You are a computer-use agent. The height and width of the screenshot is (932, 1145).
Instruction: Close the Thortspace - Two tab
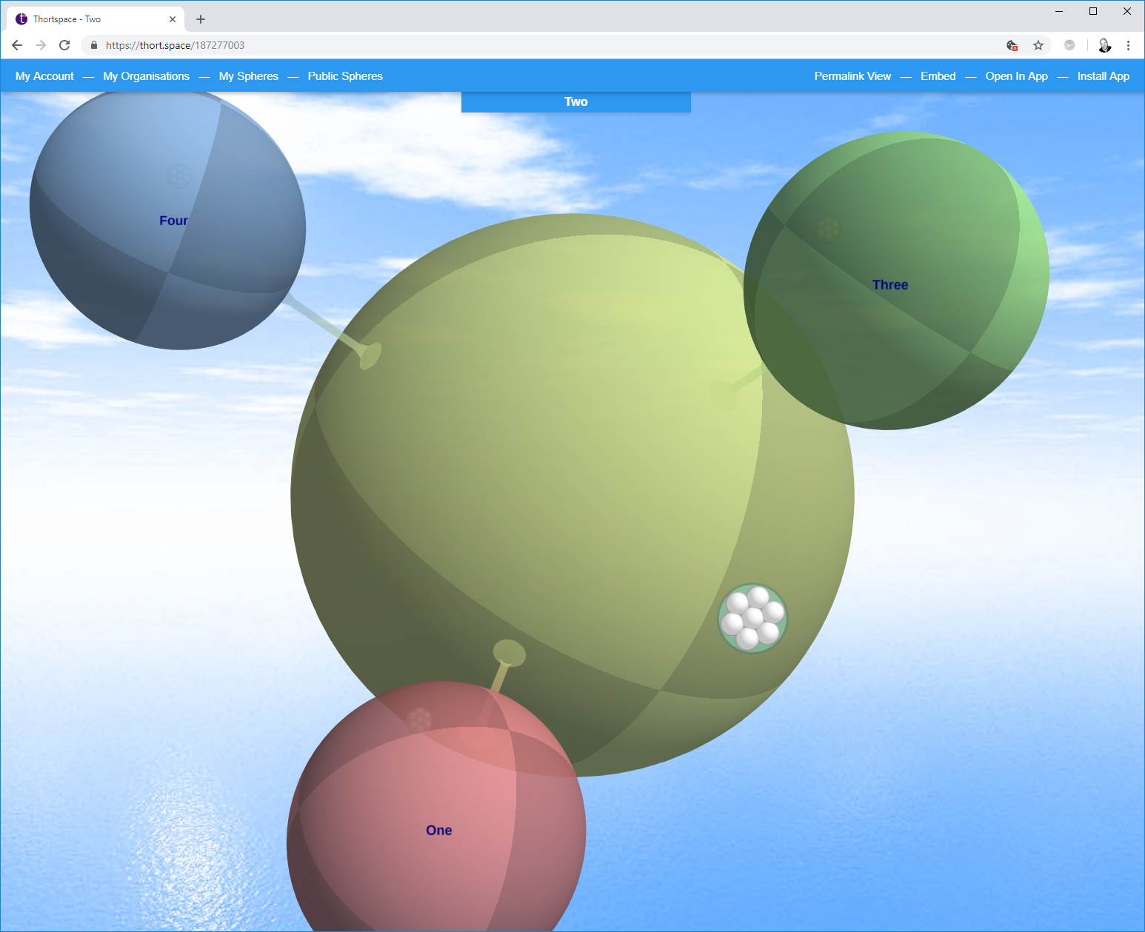point(173,19)
